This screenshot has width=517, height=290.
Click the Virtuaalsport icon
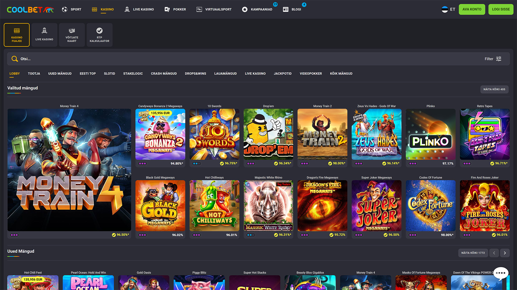pyautogui.click(x=199, y=9)
